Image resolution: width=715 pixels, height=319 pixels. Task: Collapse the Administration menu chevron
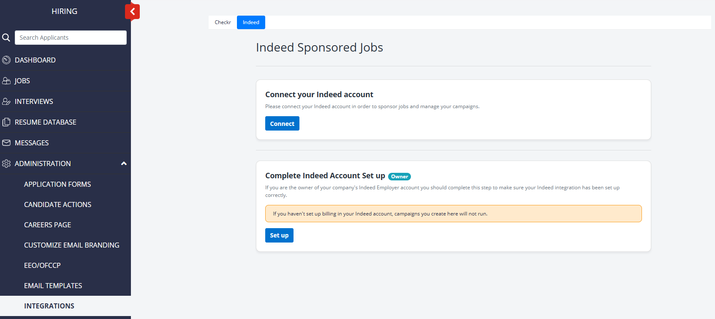coord(124,164)
